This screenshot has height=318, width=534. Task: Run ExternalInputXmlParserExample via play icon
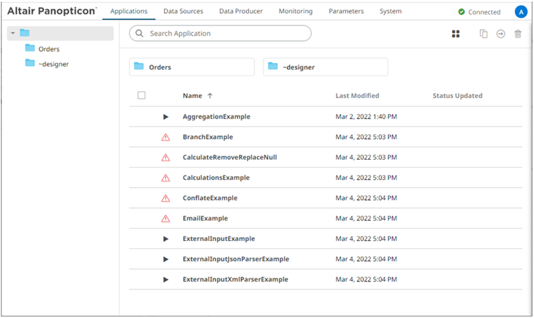pos(166,280)
